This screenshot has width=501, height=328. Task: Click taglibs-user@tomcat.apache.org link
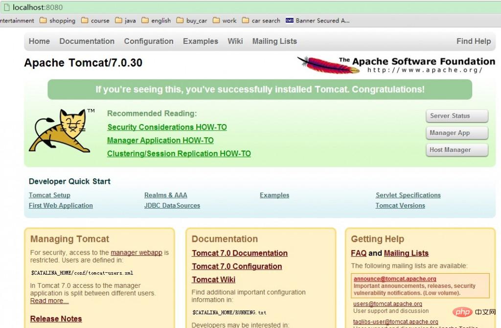point(395,322)
